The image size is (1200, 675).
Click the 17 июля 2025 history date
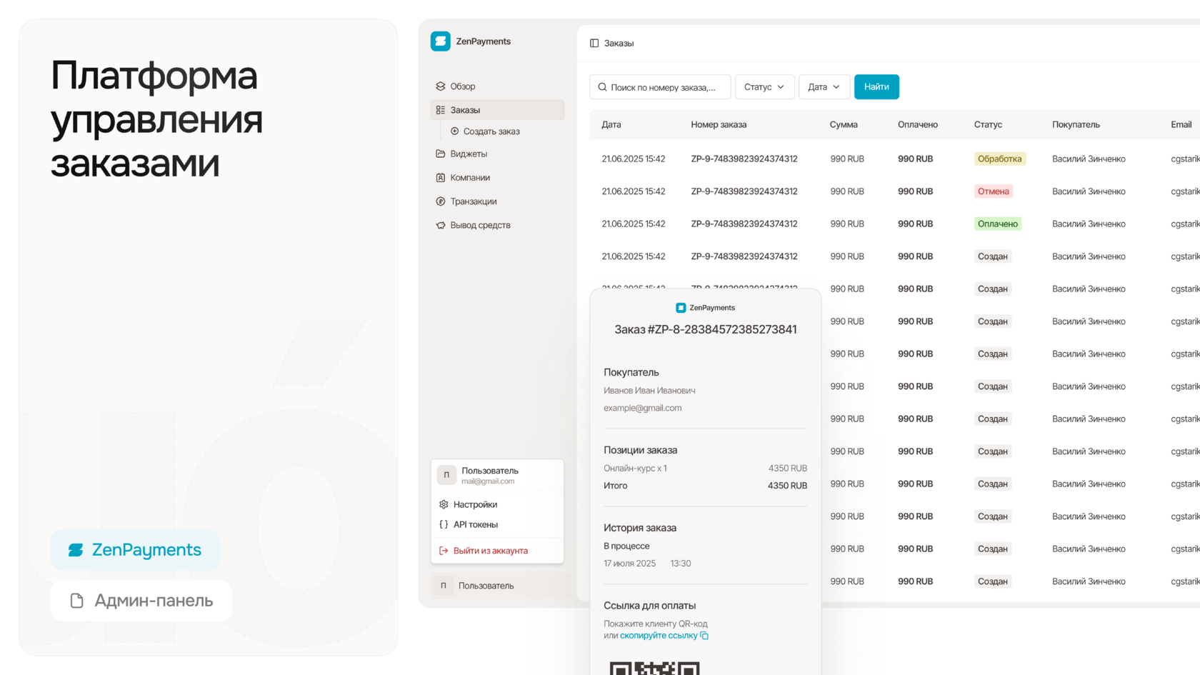point(629,564)
